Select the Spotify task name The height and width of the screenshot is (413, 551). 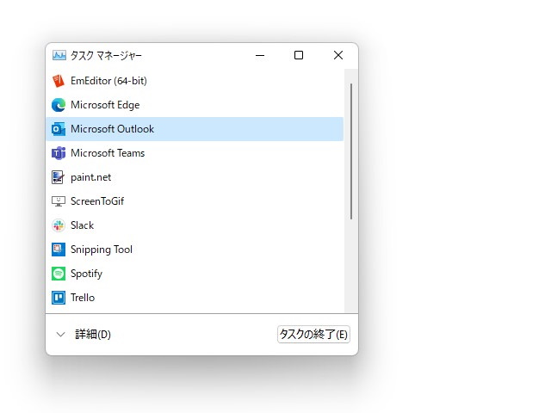[86, 274]
